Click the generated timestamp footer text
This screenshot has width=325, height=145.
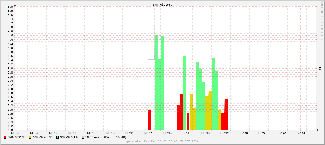pos(162,141)
